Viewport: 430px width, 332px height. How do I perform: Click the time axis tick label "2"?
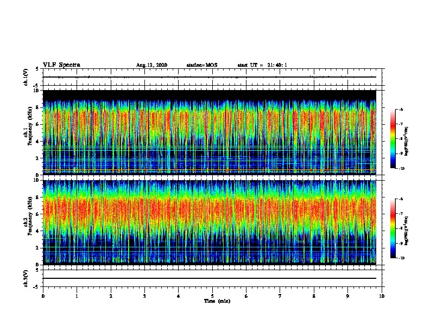tap(111, 296)
